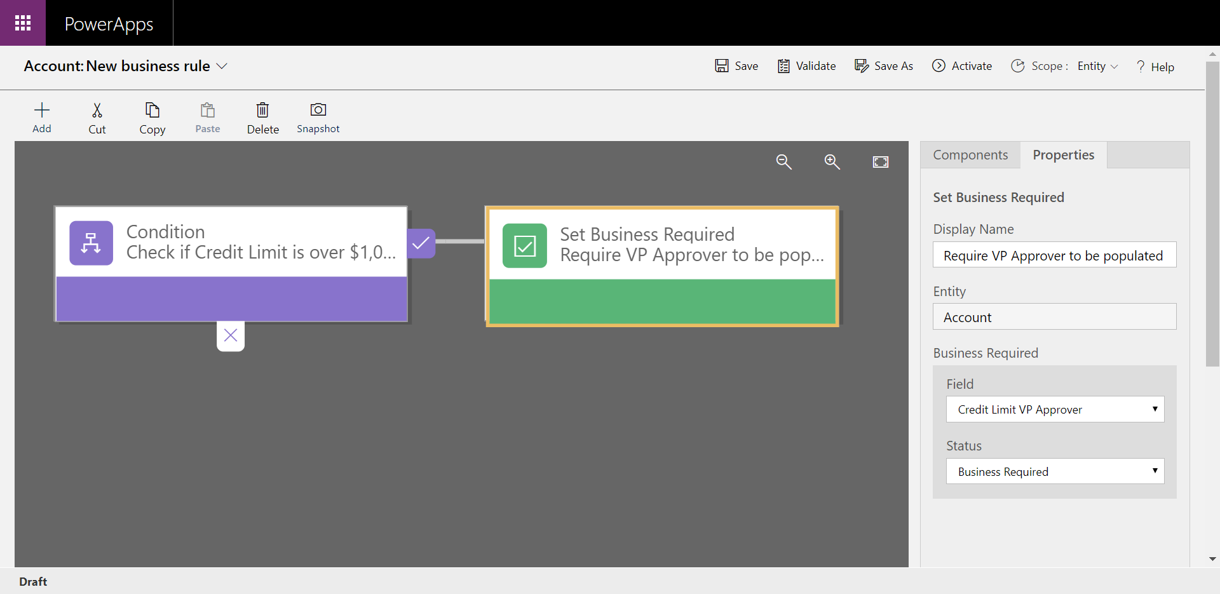Zoom out on the designer canvas
The image size is (1220, 594).
tap(784, 162)
